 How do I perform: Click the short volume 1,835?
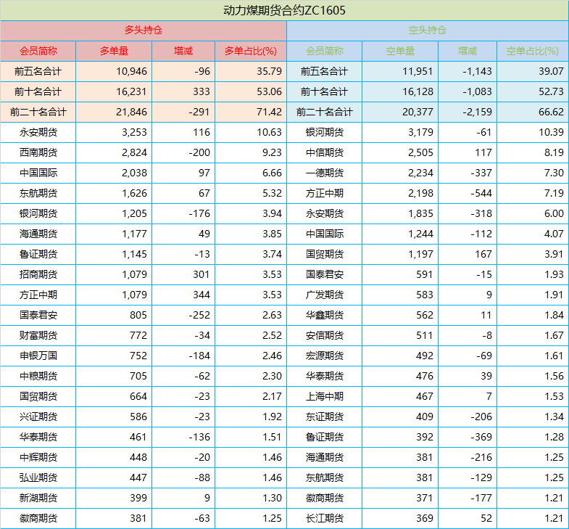(x=420, y=213)
